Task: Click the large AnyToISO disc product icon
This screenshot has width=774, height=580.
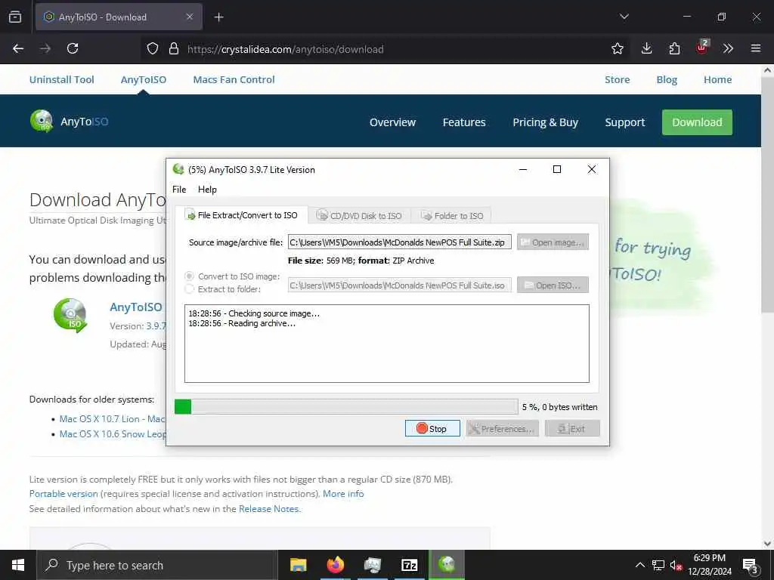Action: (x=70, y=316)
